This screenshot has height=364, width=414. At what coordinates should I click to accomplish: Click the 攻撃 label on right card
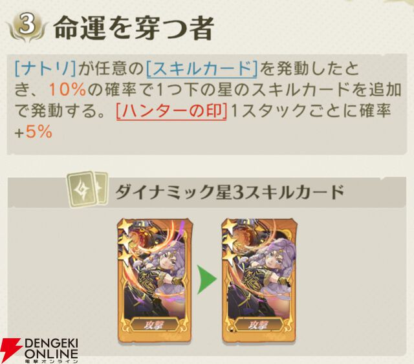(x=259, y=325)
